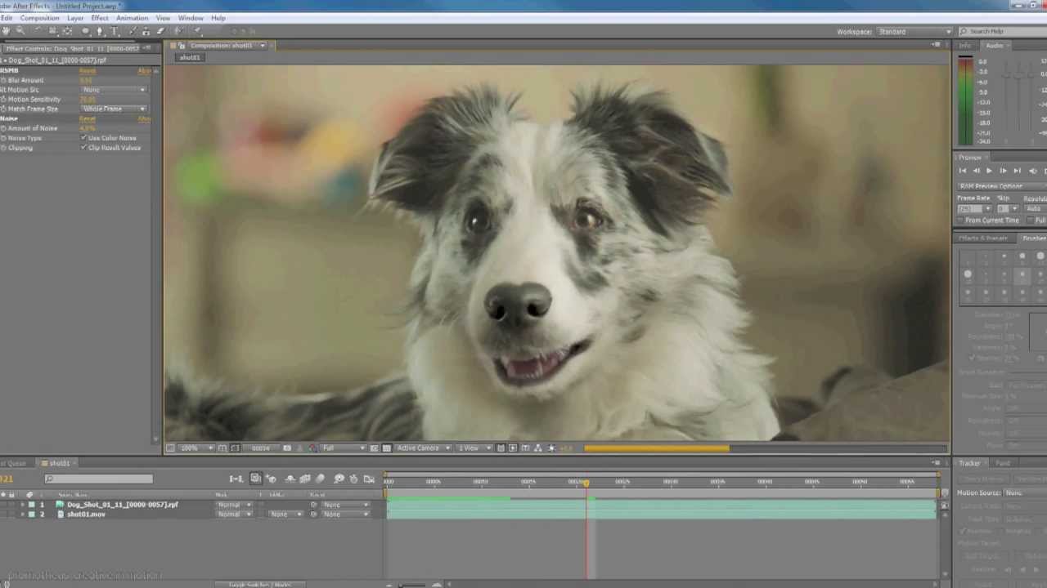Select the Clone Stamp tool
Screen dimensions: 1047x588
pos(146,31)
